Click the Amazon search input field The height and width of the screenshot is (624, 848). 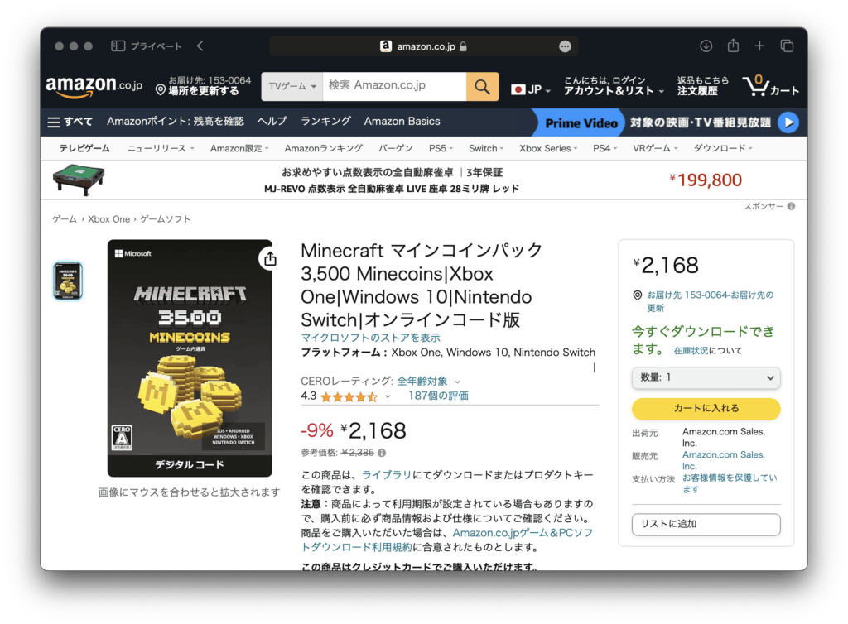tap(394, 86)
